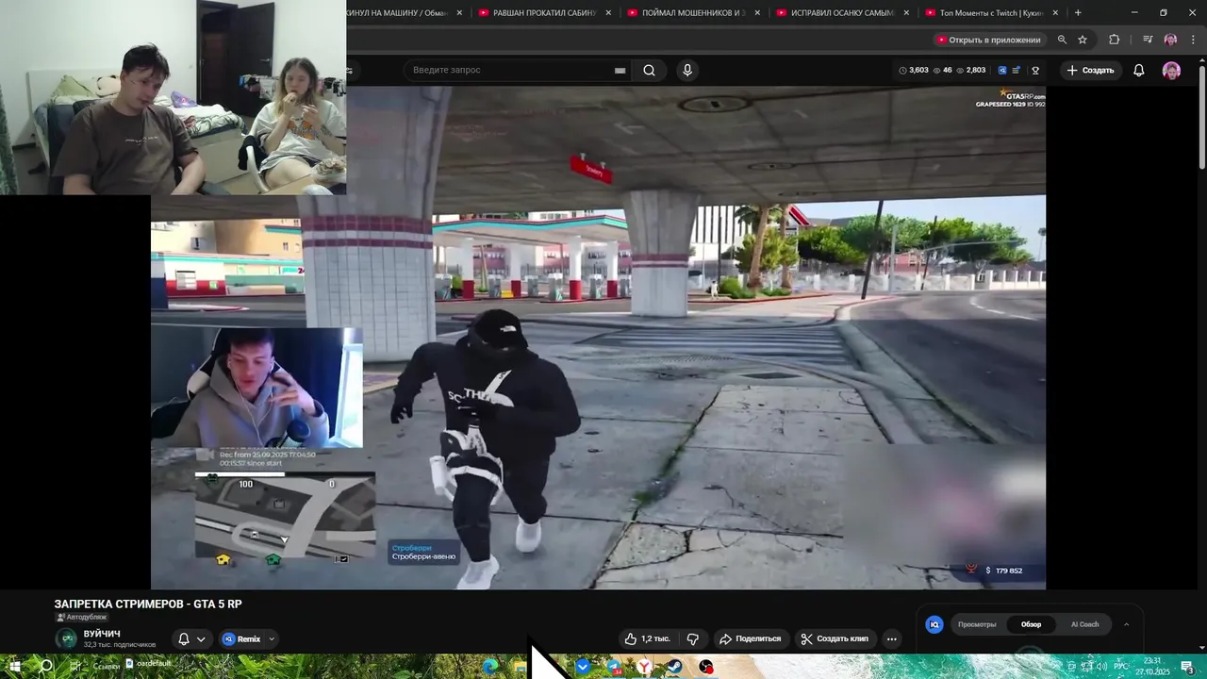Bookmark this page with the star icon
Image resolution: width=1207 pixels, height=679 pixels.
pyautogui.click(x=1083, y=40)
